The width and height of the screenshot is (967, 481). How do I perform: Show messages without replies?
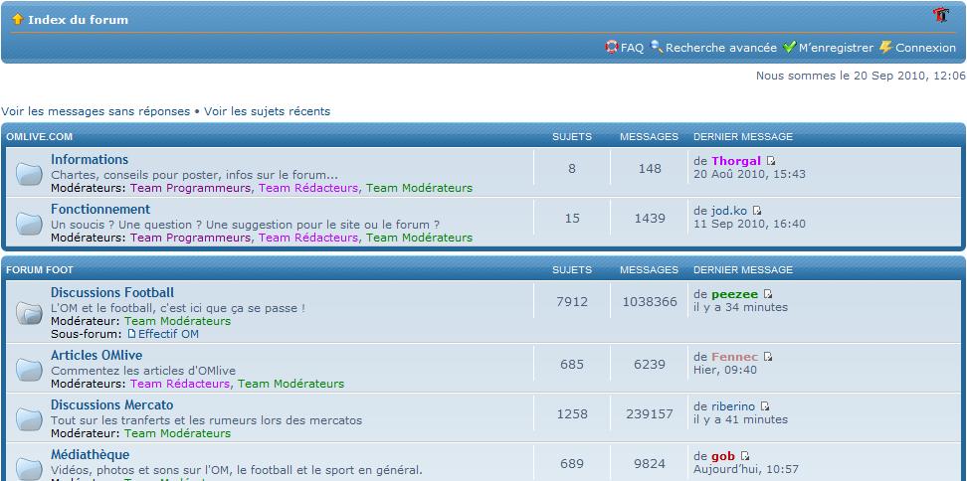pos(96,111)
